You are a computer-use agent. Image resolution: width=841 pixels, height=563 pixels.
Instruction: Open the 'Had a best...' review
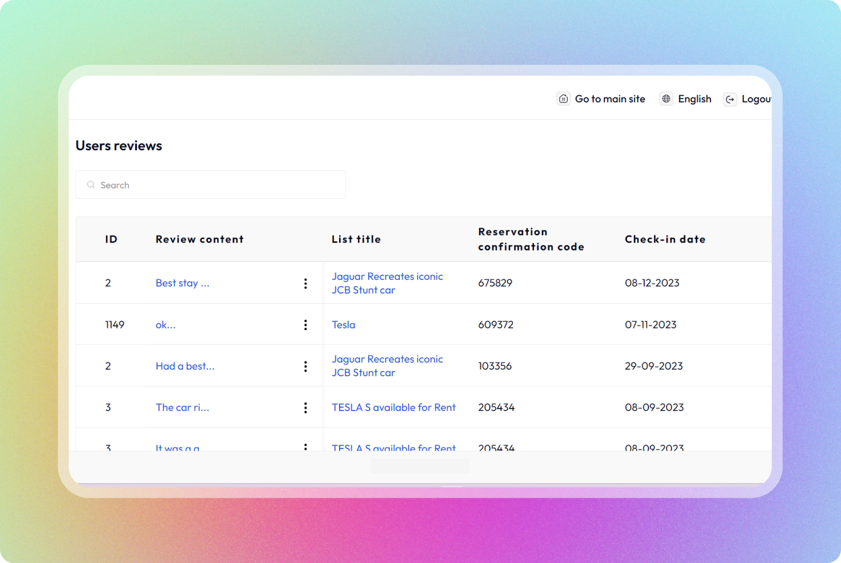click(x=185, y=366)
